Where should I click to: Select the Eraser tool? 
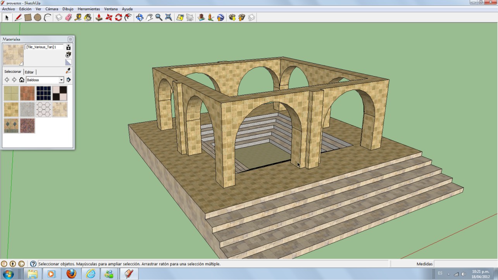[69, 17]
